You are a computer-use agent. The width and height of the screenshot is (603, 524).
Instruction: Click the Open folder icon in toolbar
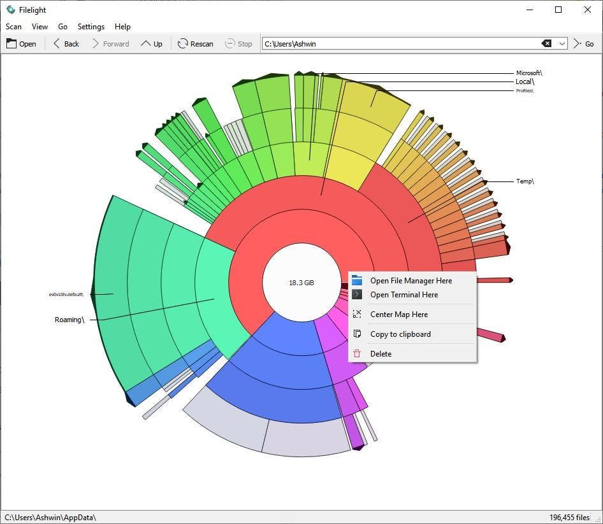coord(11,44)
